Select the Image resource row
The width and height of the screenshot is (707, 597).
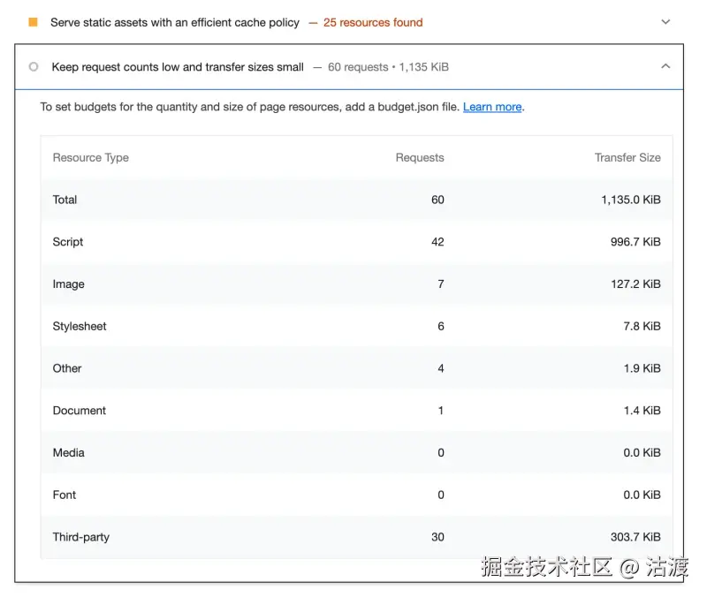click(x=68, y=284)
